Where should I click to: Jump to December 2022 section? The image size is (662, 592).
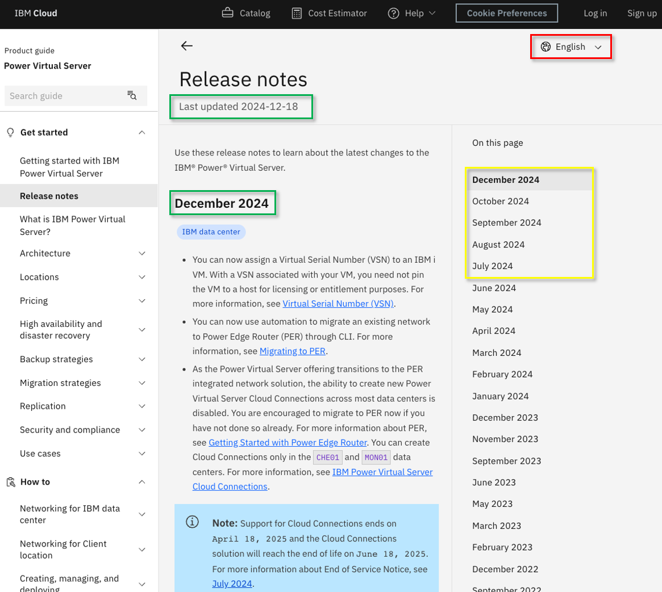pos(505,569)
